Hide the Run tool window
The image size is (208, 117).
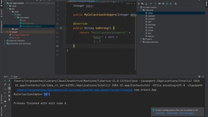(x=203, y=77)
